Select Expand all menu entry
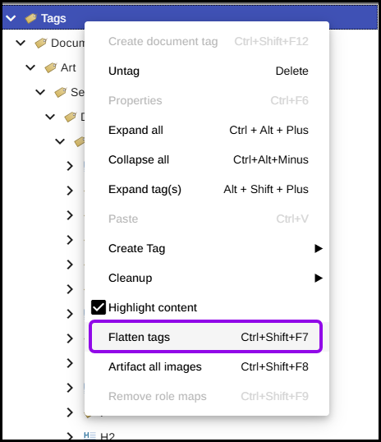Viewport: 381px width, 442px height. point(207,131)
